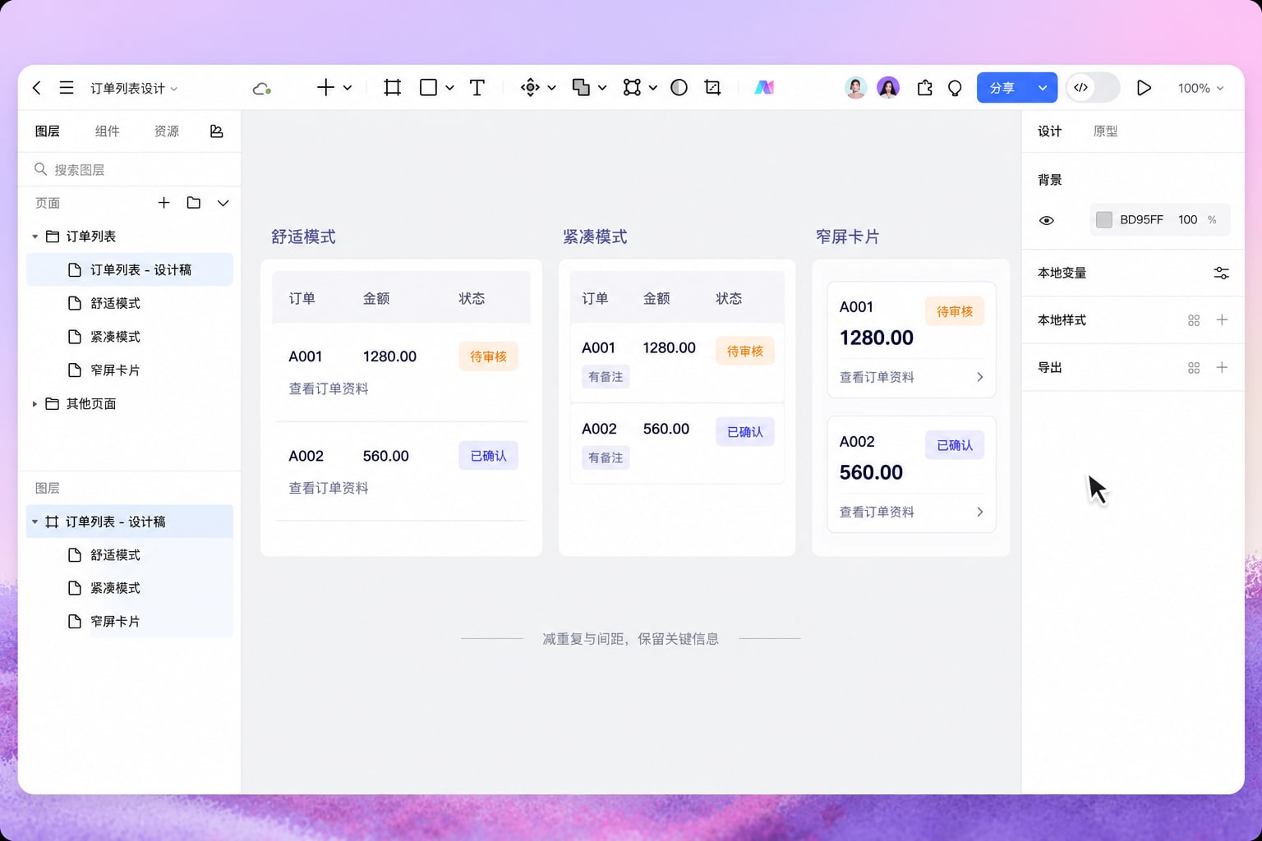Click the background opacity 100 value
This screenshot has height=841, width=1262.
tap(1187, 220)
